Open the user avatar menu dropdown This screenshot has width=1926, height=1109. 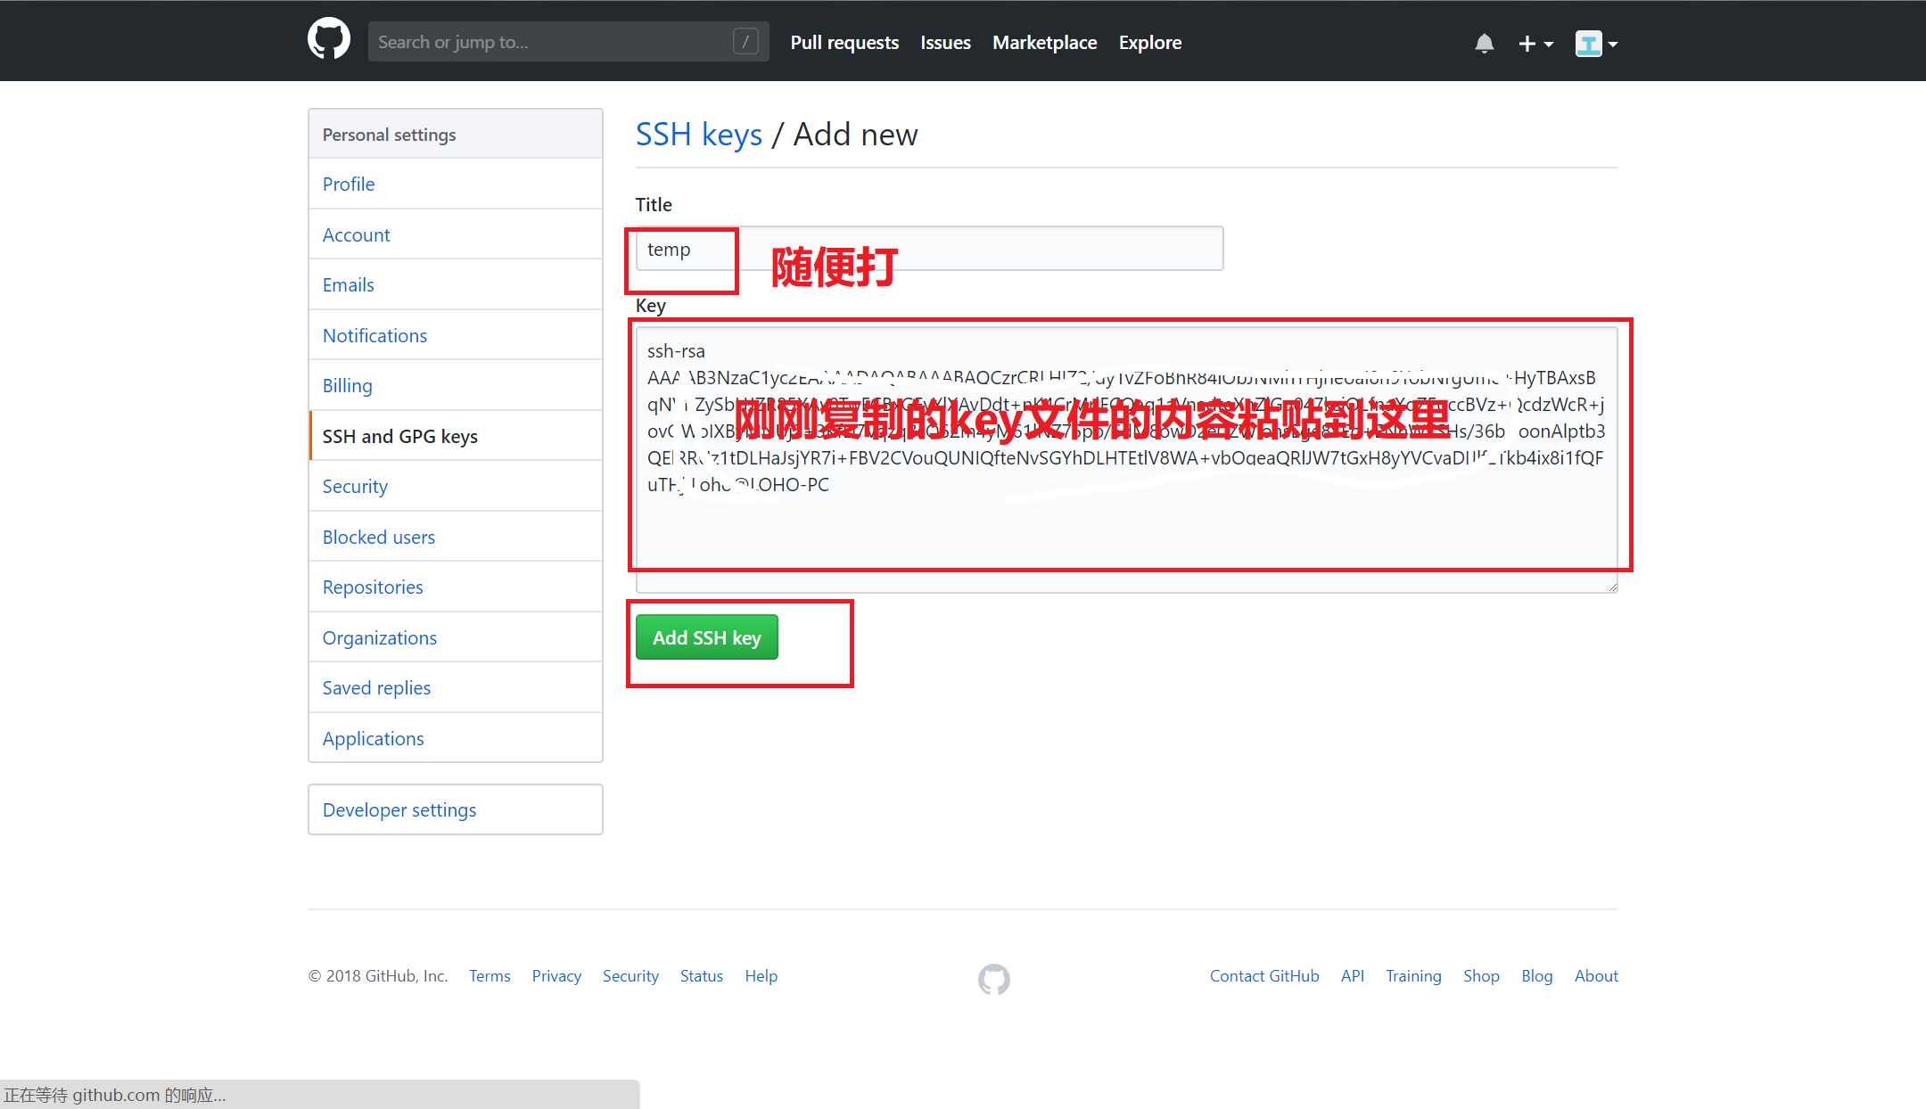pos(1596,43)
